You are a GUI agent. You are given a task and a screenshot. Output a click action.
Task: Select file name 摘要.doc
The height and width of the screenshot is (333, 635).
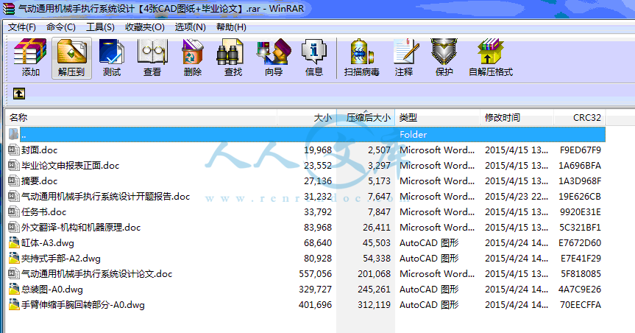tap(39, 181)
